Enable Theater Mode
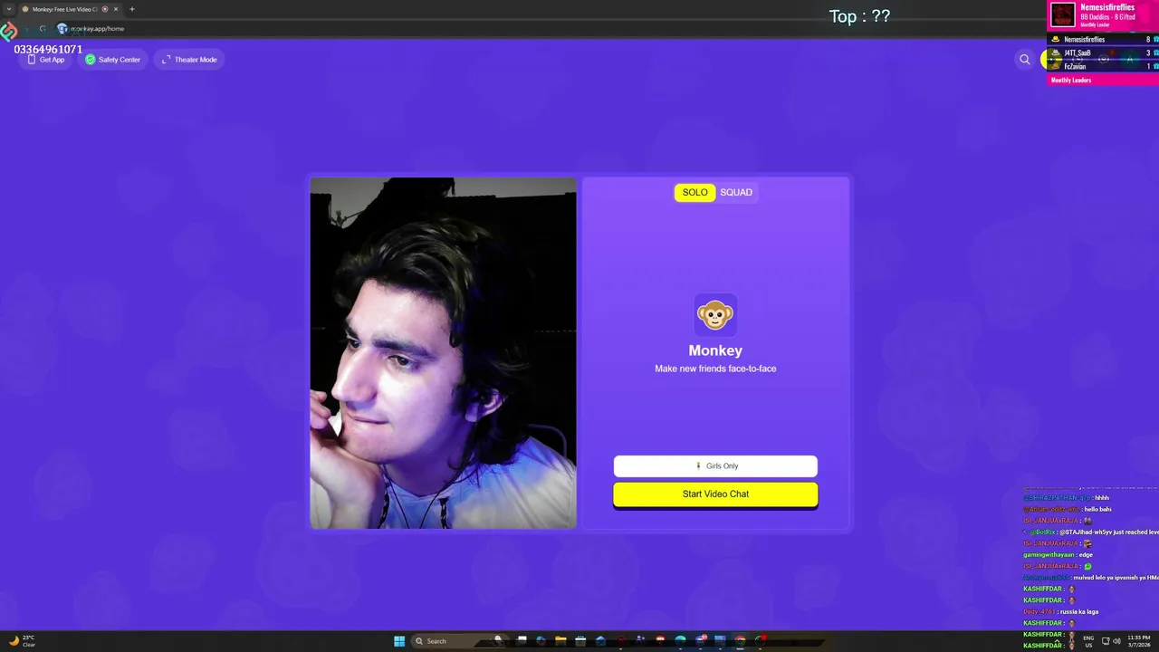The width and height of the screenshot is (1159, 652). click(x=188, y=60)
